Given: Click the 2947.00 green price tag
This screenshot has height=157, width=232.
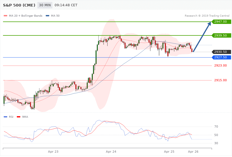Looking at the screenshot, I should [221, 22].
